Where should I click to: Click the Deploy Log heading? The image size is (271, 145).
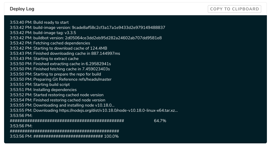click(22, 9)
